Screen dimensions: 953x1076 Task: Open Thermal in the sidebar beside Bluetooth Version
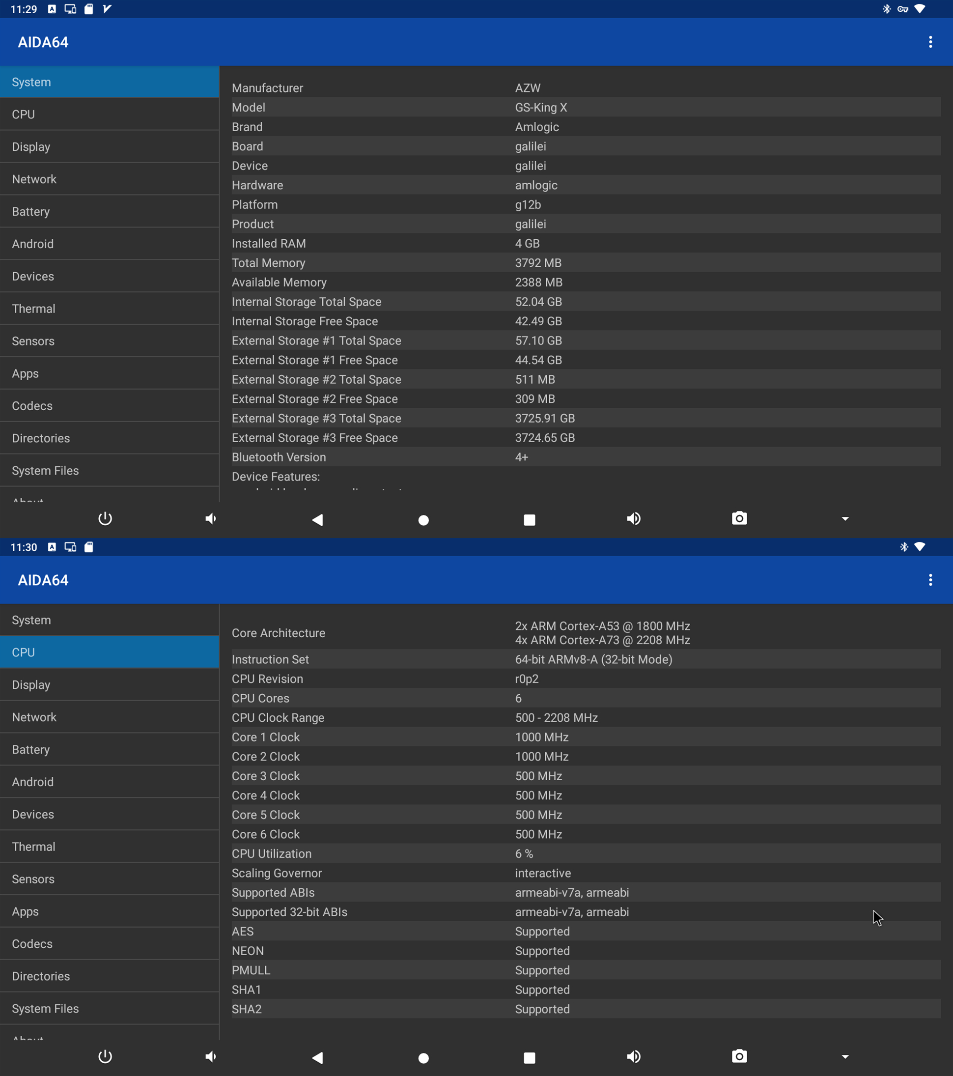point(110,309)
